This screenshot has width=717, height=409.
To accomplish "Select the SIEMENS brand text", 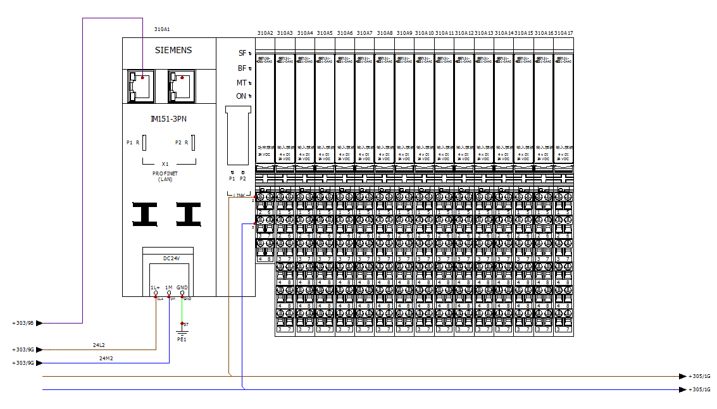I will pyautogui.click(x=173, y=50).
